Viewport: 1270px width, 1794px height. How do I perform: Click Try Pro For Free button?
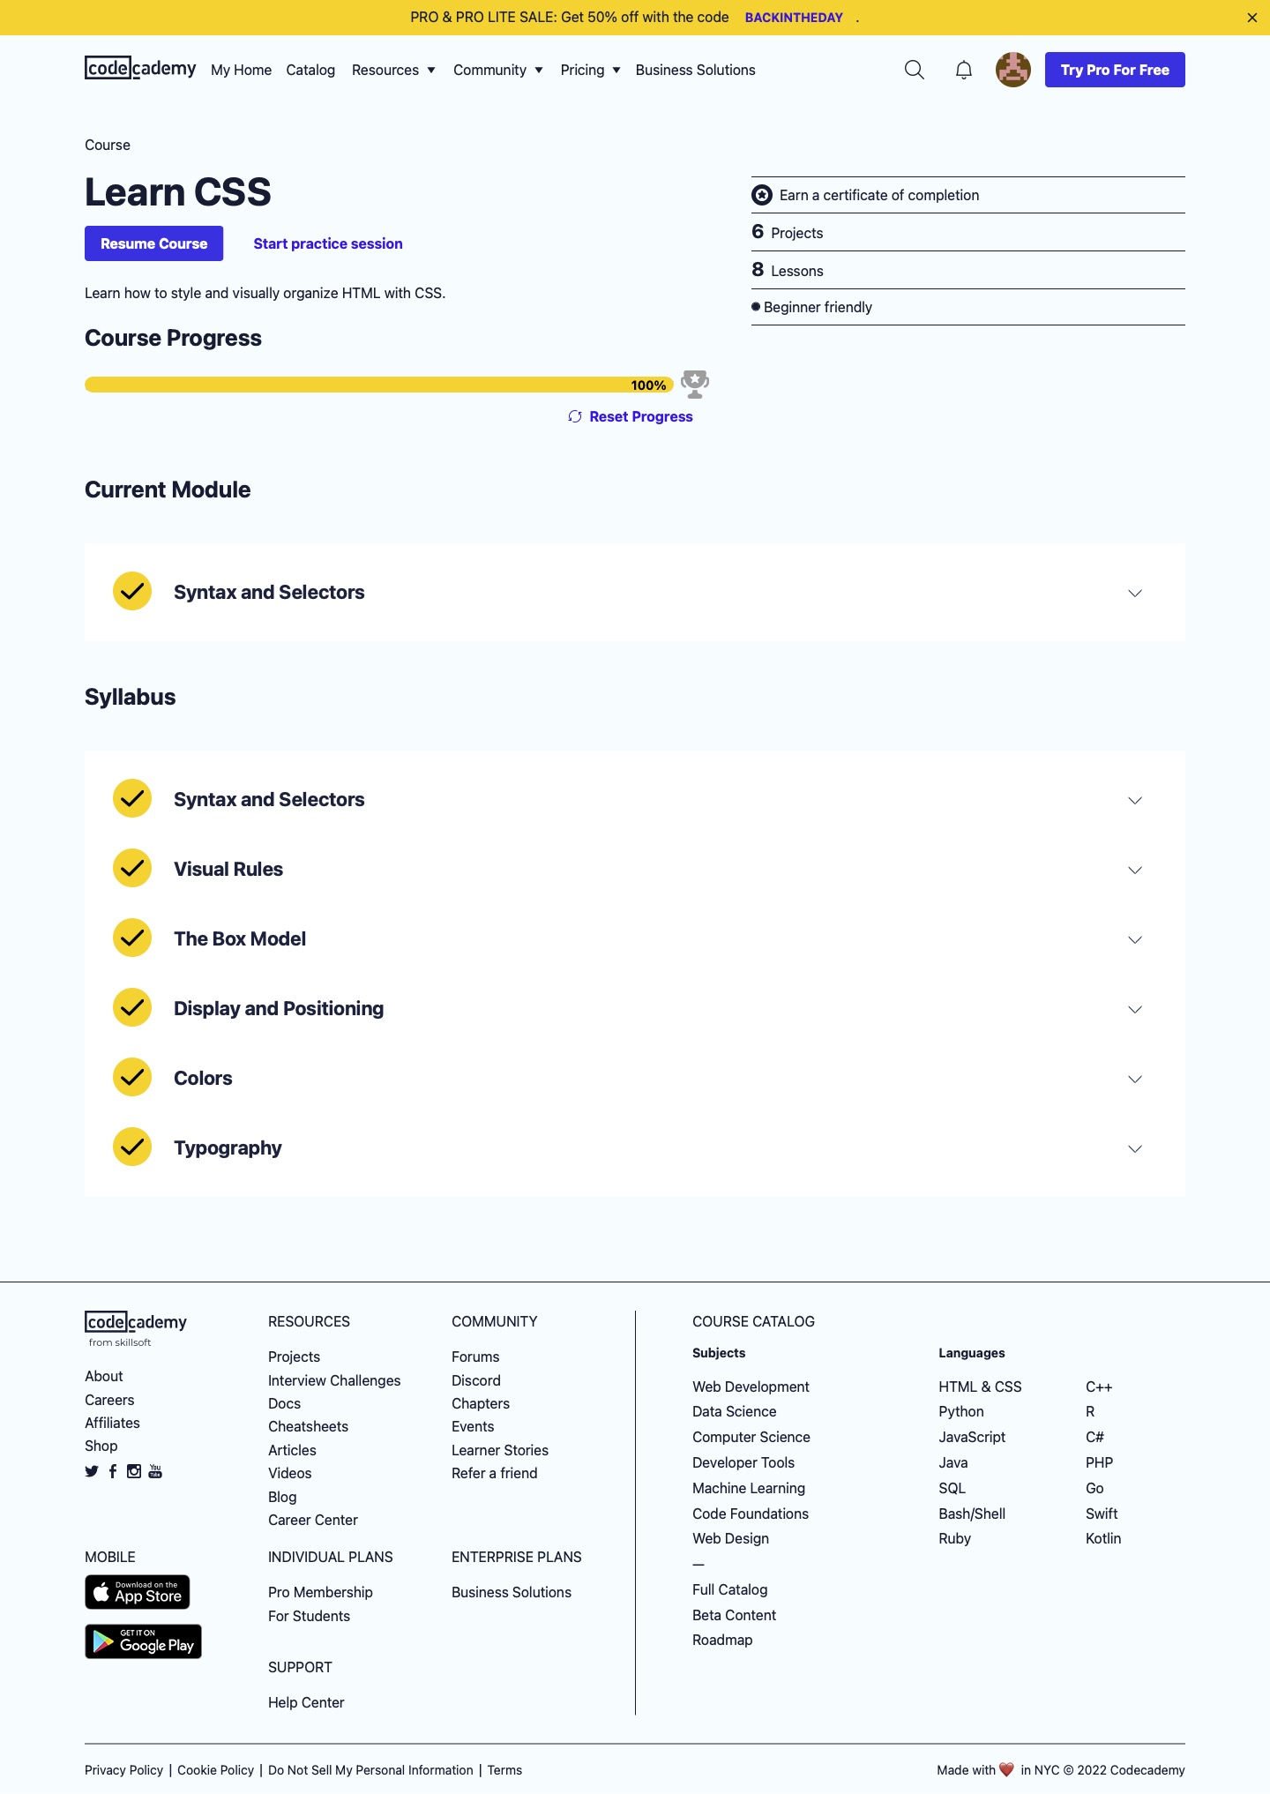click(1115, 70)
